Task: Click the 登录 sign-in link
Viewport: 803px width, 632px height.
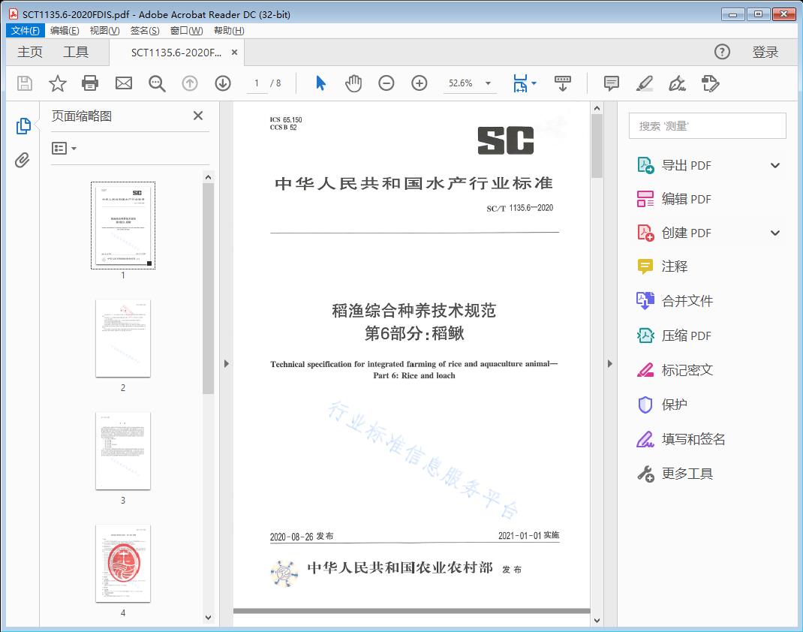Action: click(765, 52)
